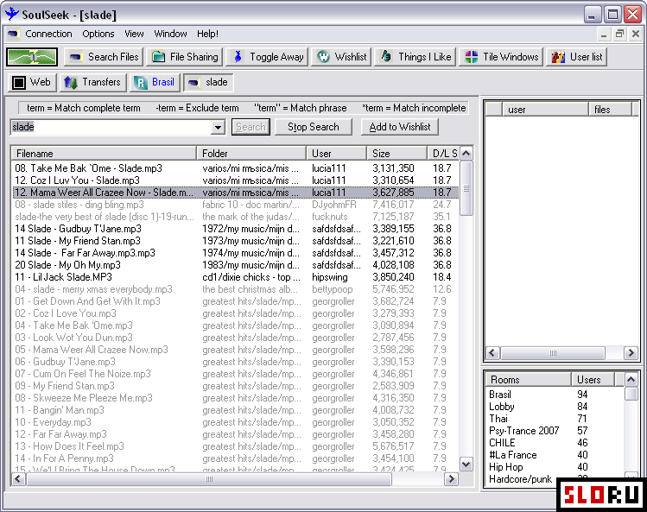Sort rooms by Users column header

click(593, 380)
